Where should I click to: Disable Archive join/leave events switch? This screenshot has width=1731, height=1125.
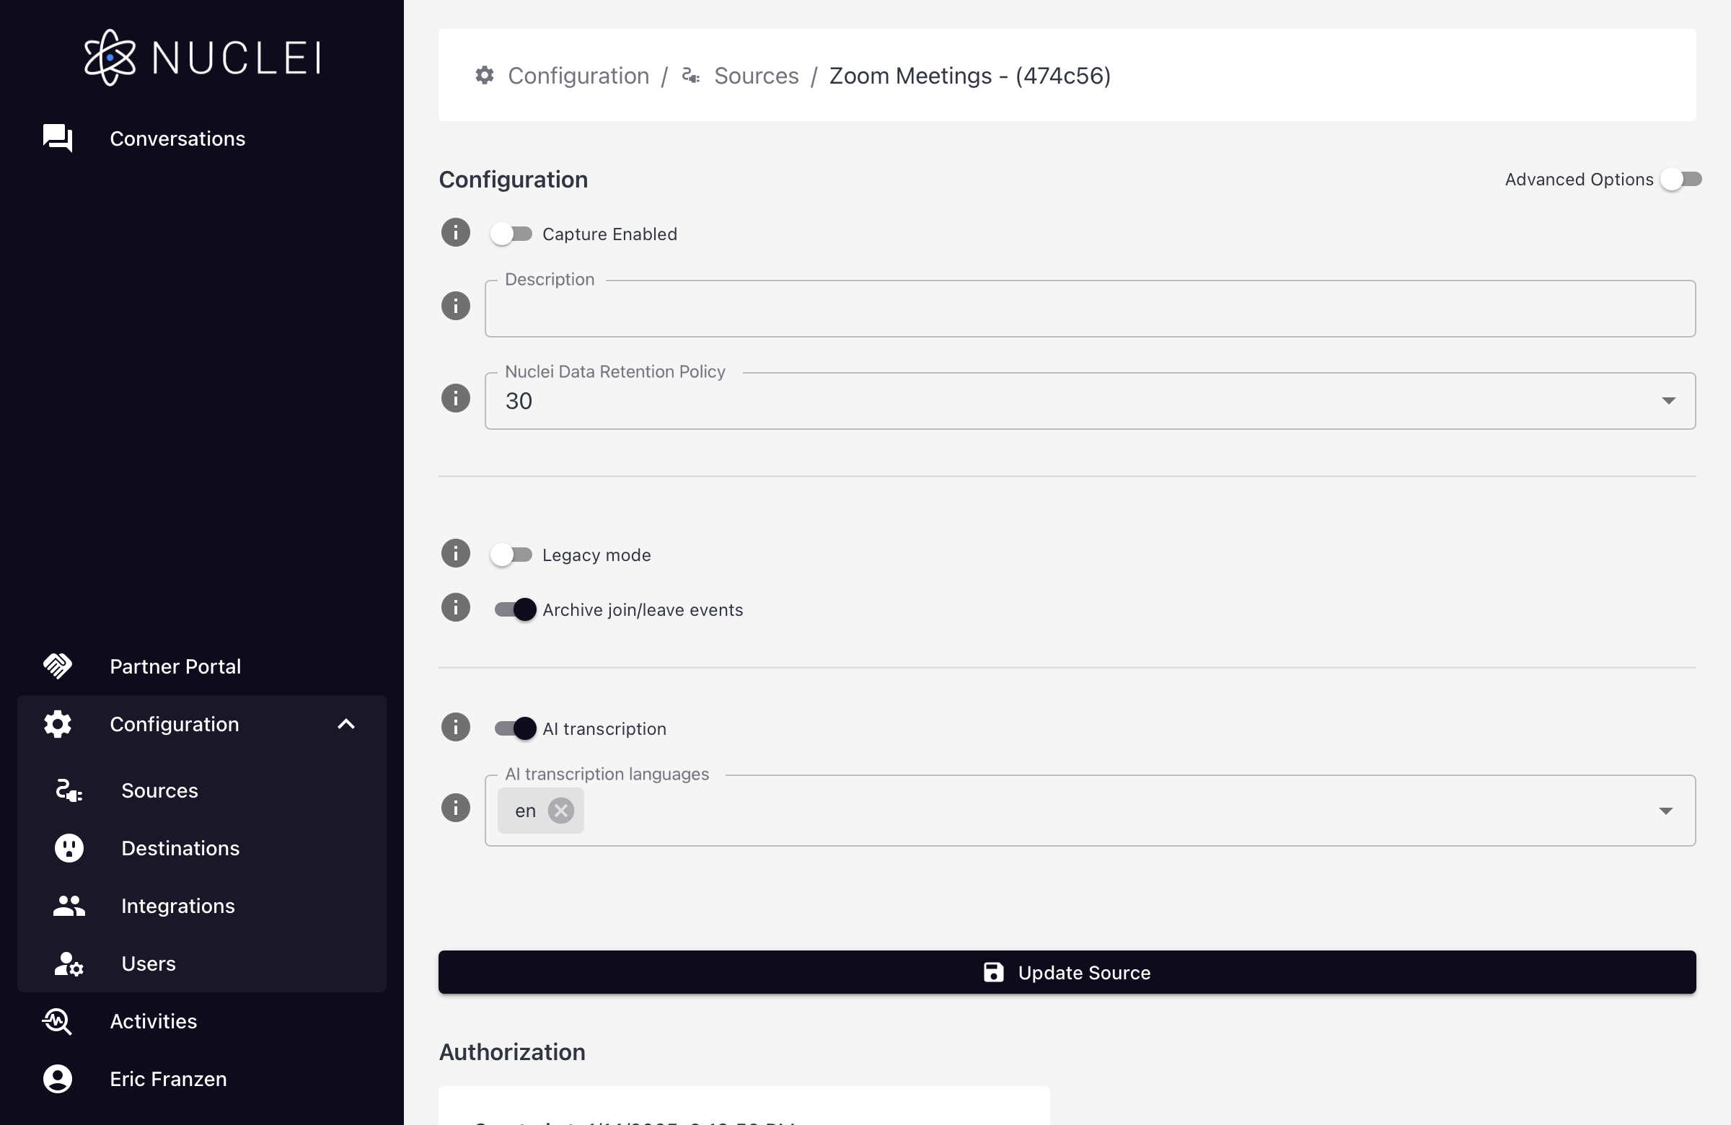[515, 609]
